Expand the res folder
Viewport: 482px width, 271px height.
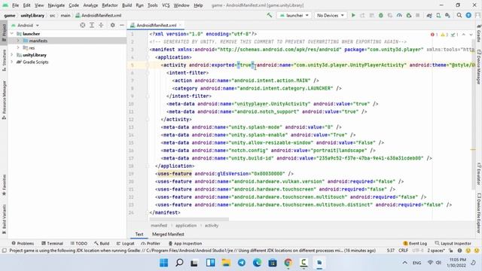(18, 48)
